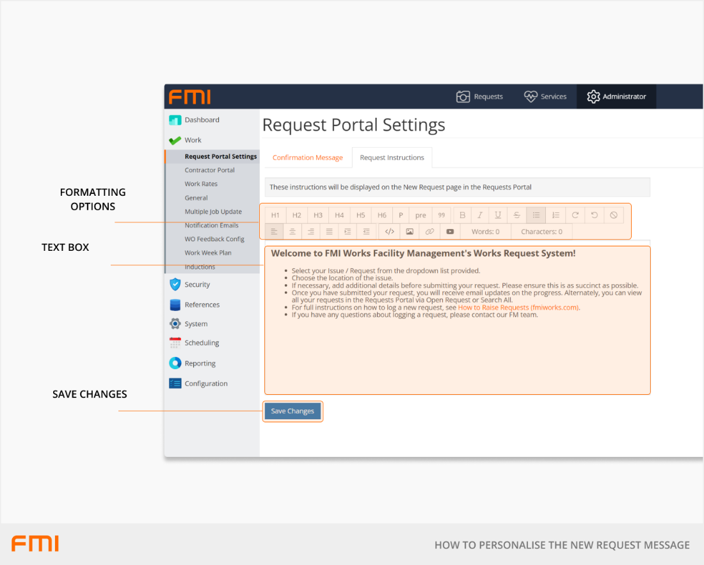Insert an image using the picture icon
This screenshot has width=704, height=565.
(x=410, y=232)
